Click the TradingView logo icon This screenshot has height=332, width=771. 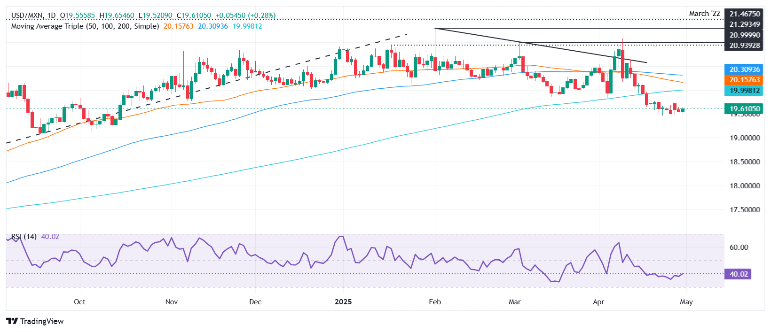pyautogui.click(x=12, y=321)
